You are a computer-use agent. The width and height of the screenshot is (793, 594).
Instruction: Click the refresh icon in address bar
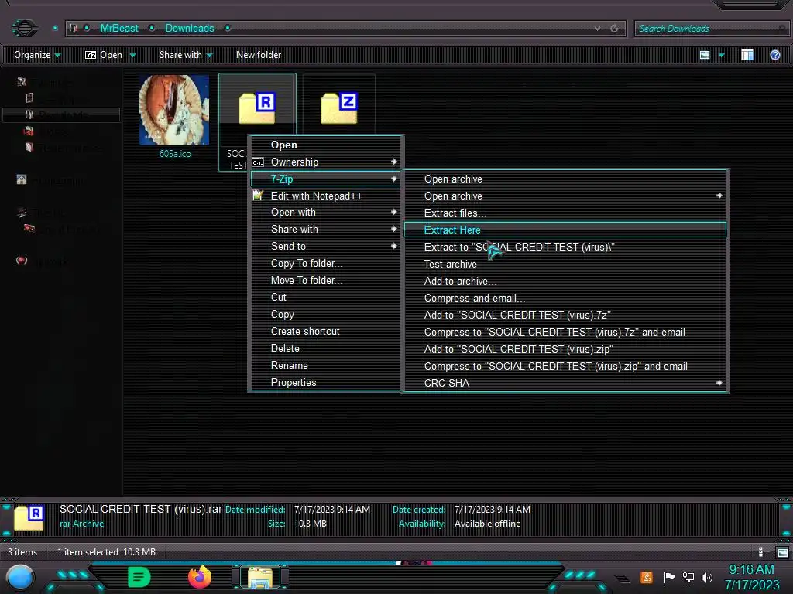coord(614,29)
